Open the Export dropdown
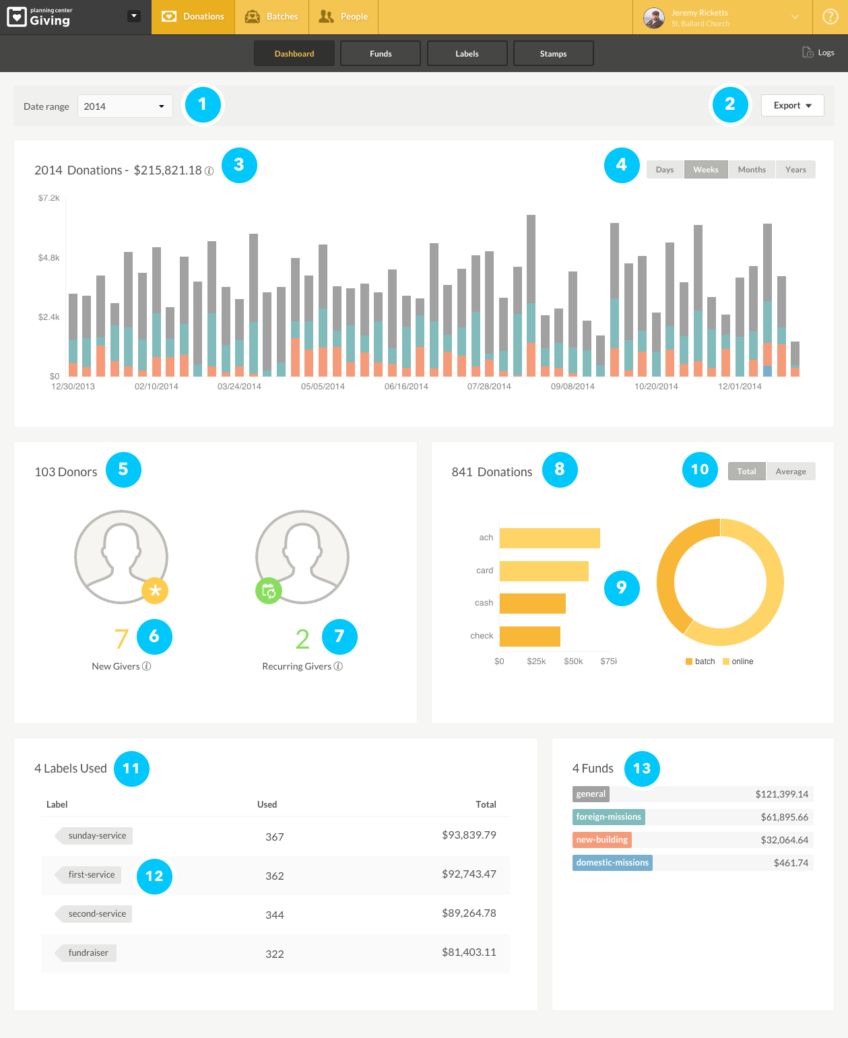The width and height of the screenshot is (848, 1038). (x=791, y=105)
